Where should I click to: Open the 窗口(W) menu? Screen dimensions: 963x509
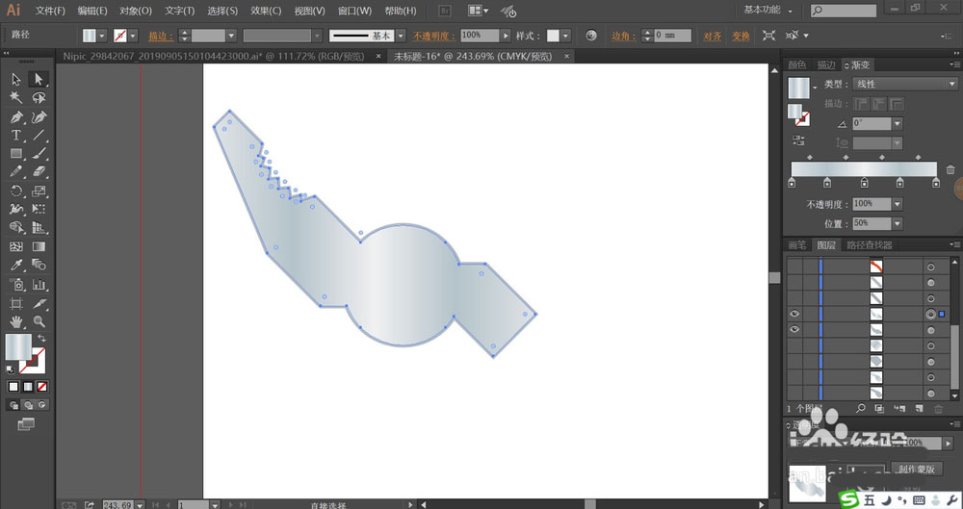tap(355, 11)
